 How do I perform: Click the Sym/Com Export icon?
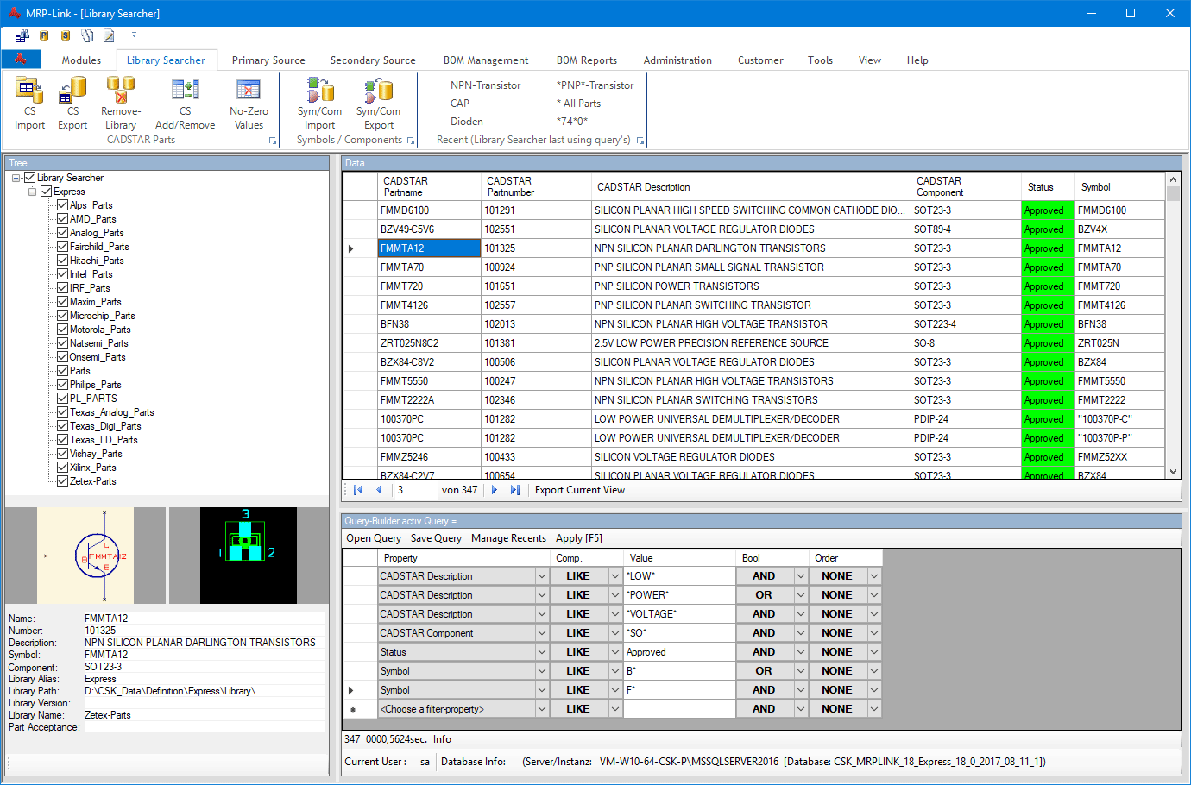[378, 89]
